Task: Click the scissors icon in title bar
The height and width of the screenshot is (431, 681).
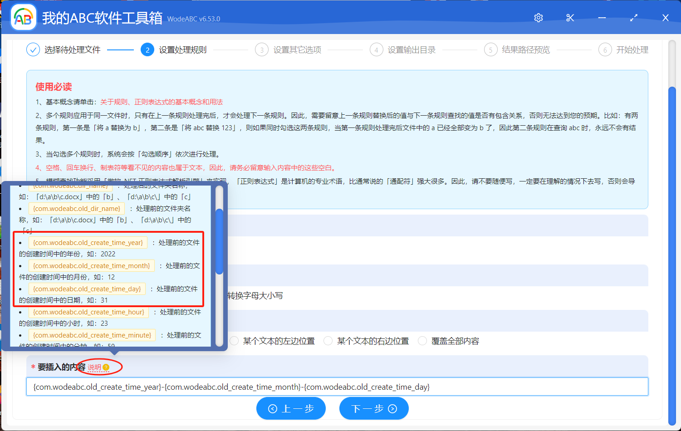Action: click(x=570, y=18)
